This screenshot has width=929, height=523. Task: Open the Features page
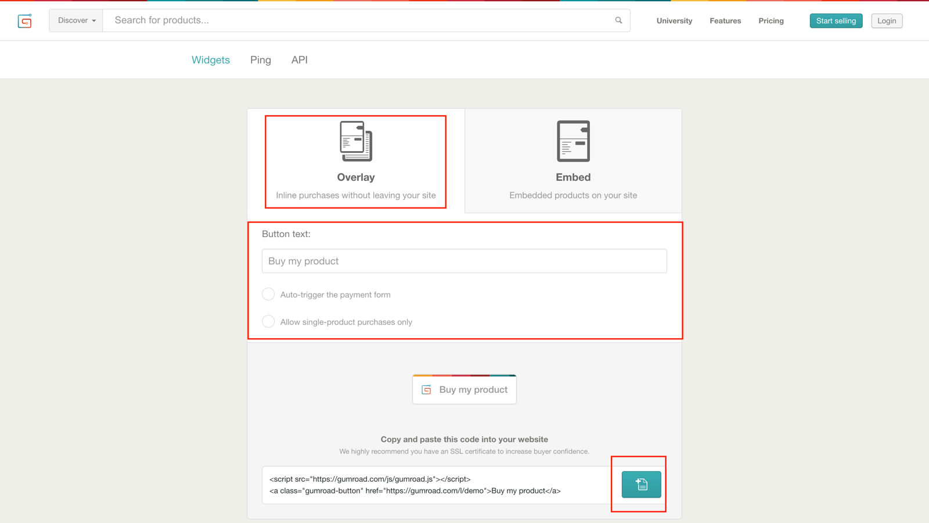[x=725, y=20]
